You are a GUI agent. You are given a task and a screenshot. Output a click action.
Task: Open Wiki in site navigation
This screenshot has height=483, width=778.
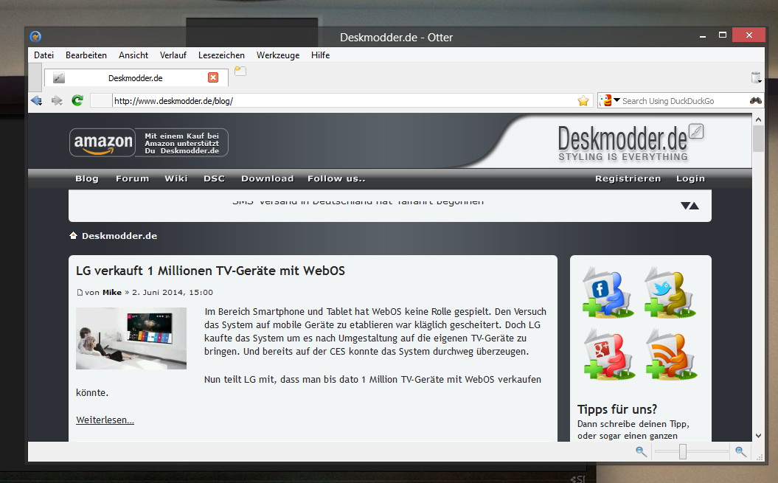(x=176, y=178)
